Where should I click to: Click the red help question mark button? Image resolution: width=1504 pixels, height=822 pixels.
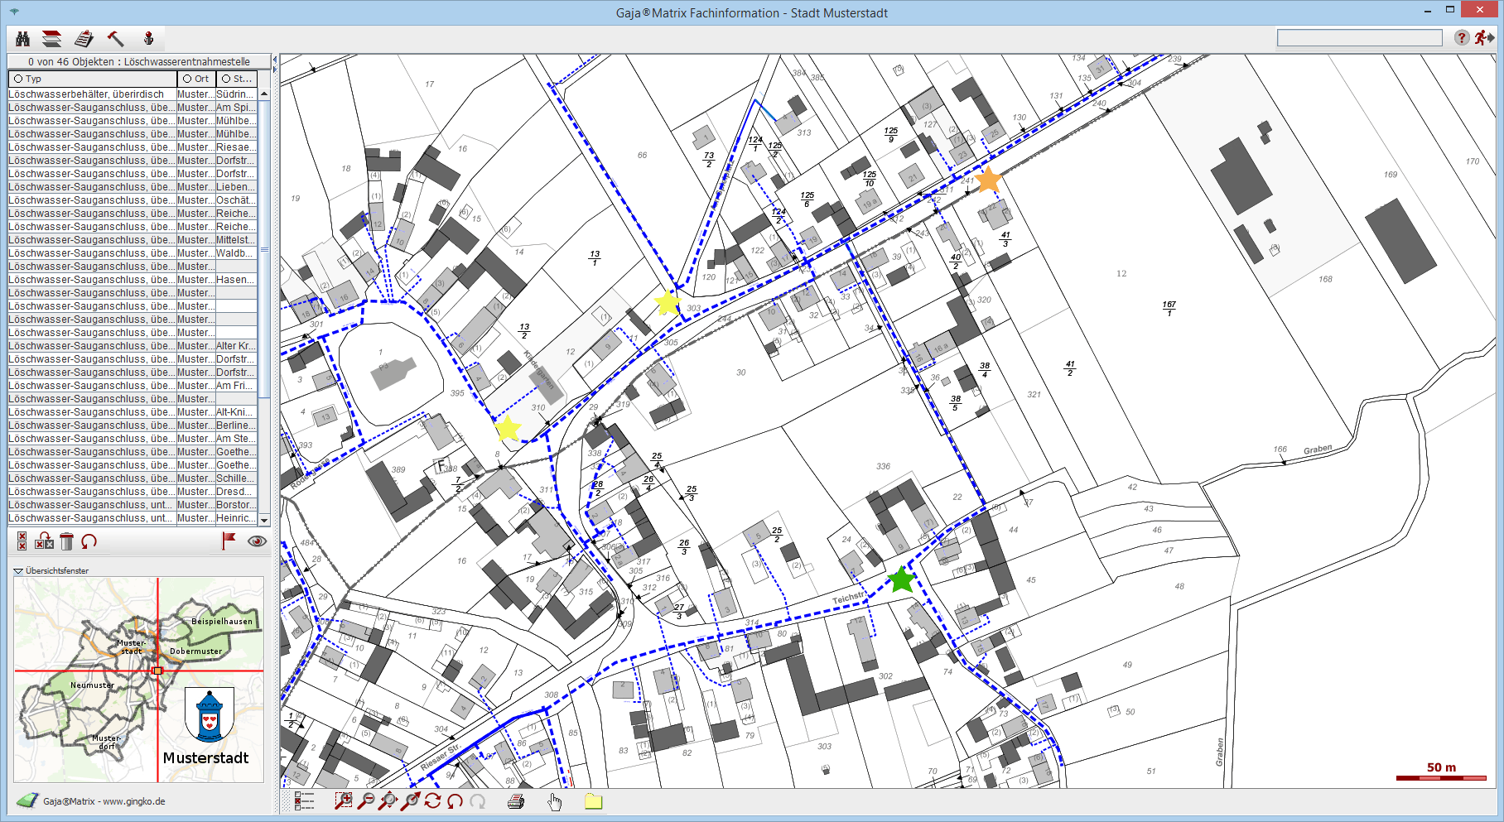[1462, 38]
